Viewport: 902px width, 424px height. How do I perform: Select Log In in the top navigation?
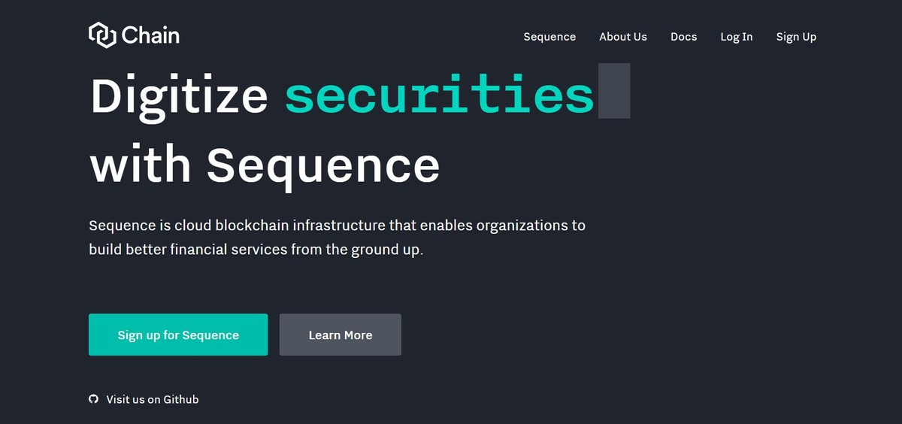736,37
